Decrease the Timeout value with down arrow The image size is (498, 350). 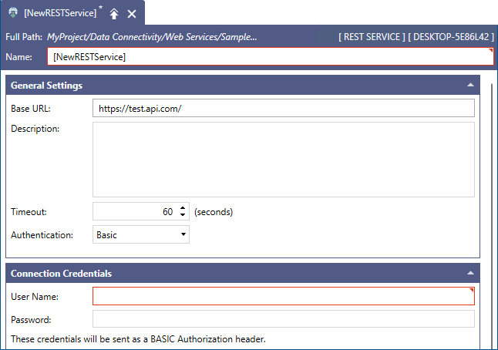pyautogui.click(x=183, y=215)
